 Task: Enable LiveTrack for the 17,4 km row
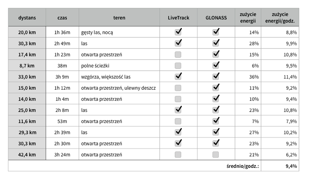178,55
